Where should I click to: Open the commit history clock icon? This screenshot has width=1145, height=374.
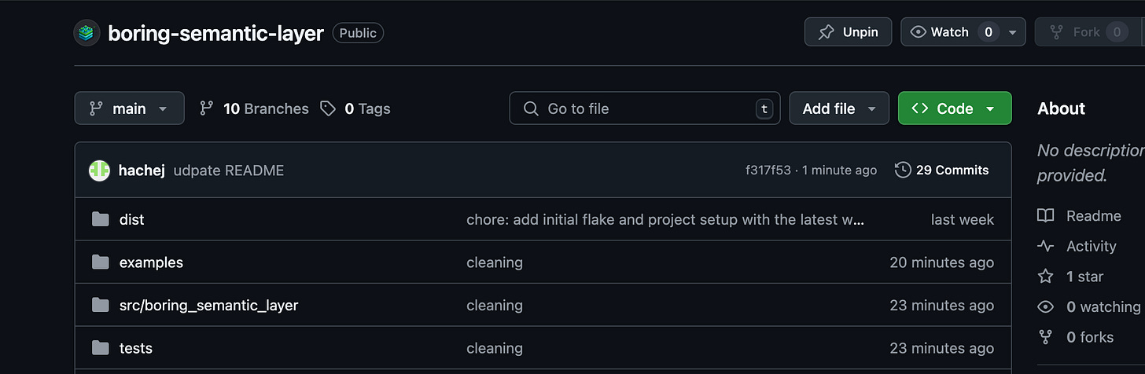903,170
